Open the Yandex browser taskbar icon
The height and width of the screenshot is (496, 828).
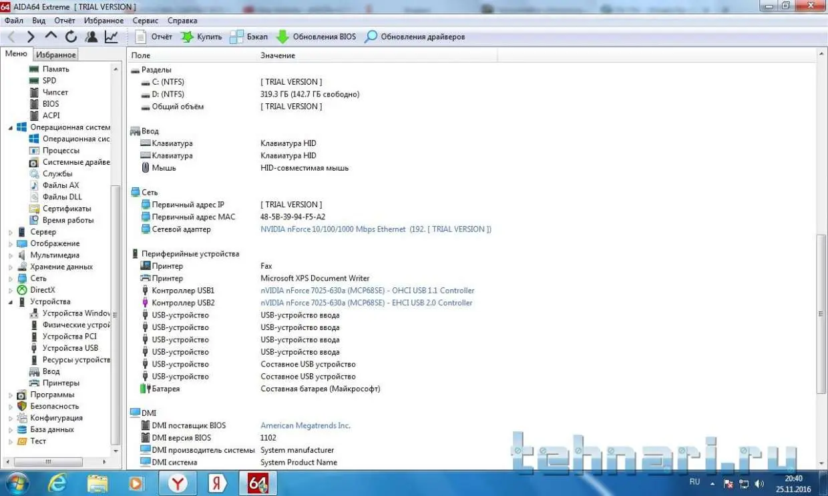[176, 483]
